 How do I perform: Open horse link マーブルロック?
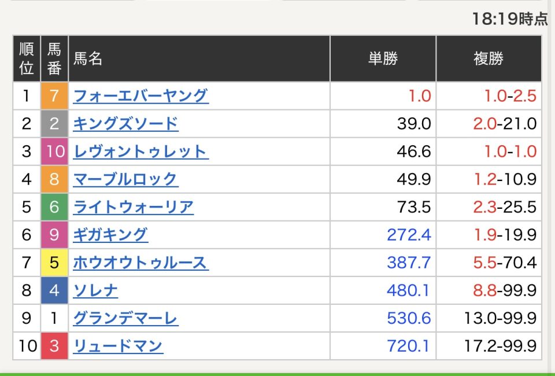click(125, 179)
